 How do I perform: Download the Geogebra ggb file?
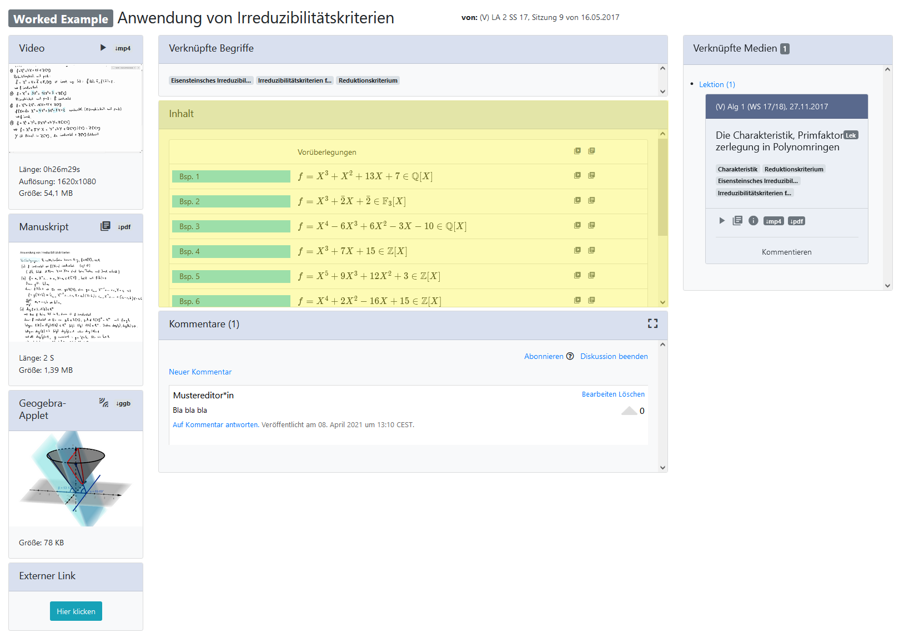[x=123, y=403]
